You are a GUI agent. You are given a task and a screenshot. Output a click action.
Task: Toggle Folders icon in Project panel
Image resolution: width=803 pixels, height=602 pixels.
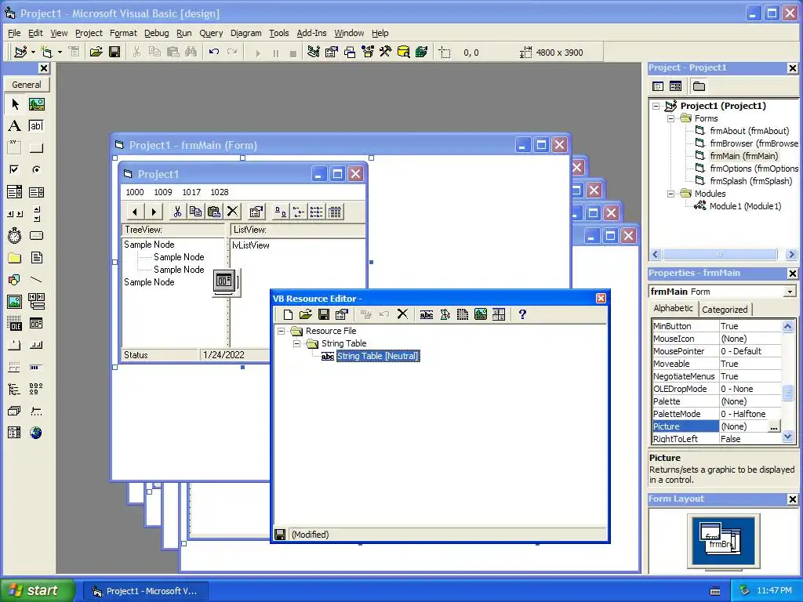coord(699,86)
